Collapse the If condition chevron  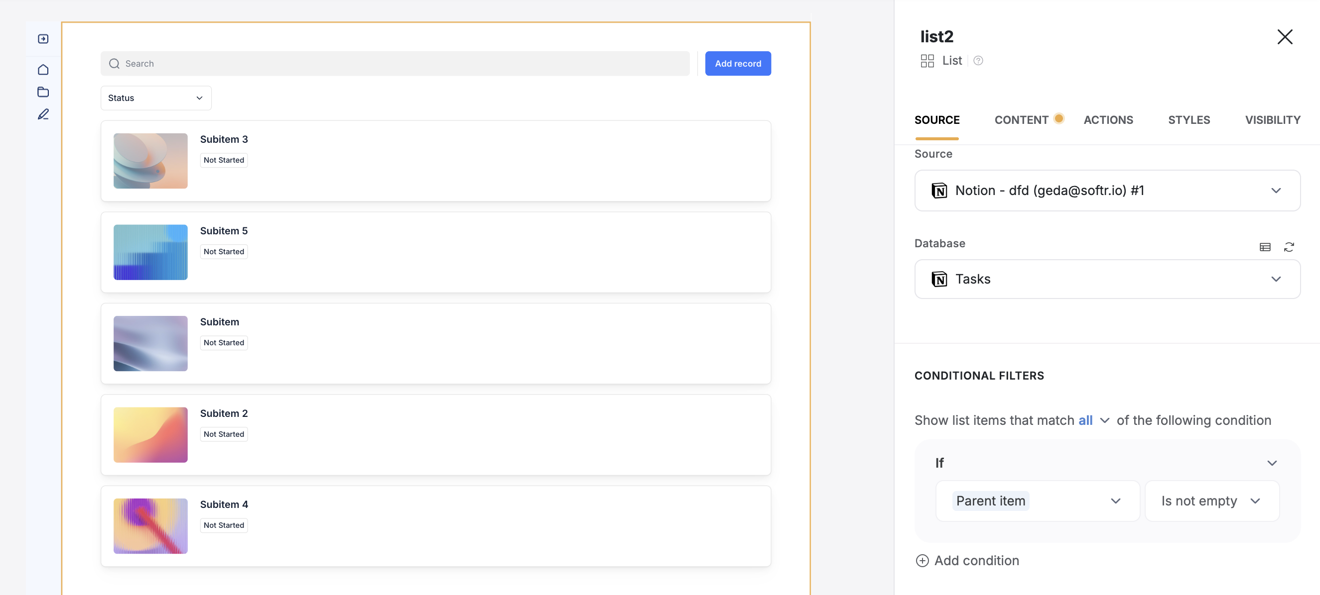1271,463
